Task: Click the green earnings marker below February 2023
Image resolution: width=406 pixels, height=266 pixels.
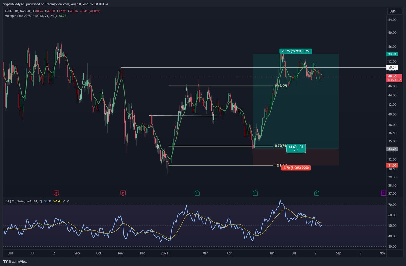Action: click(x=197, y=193)
